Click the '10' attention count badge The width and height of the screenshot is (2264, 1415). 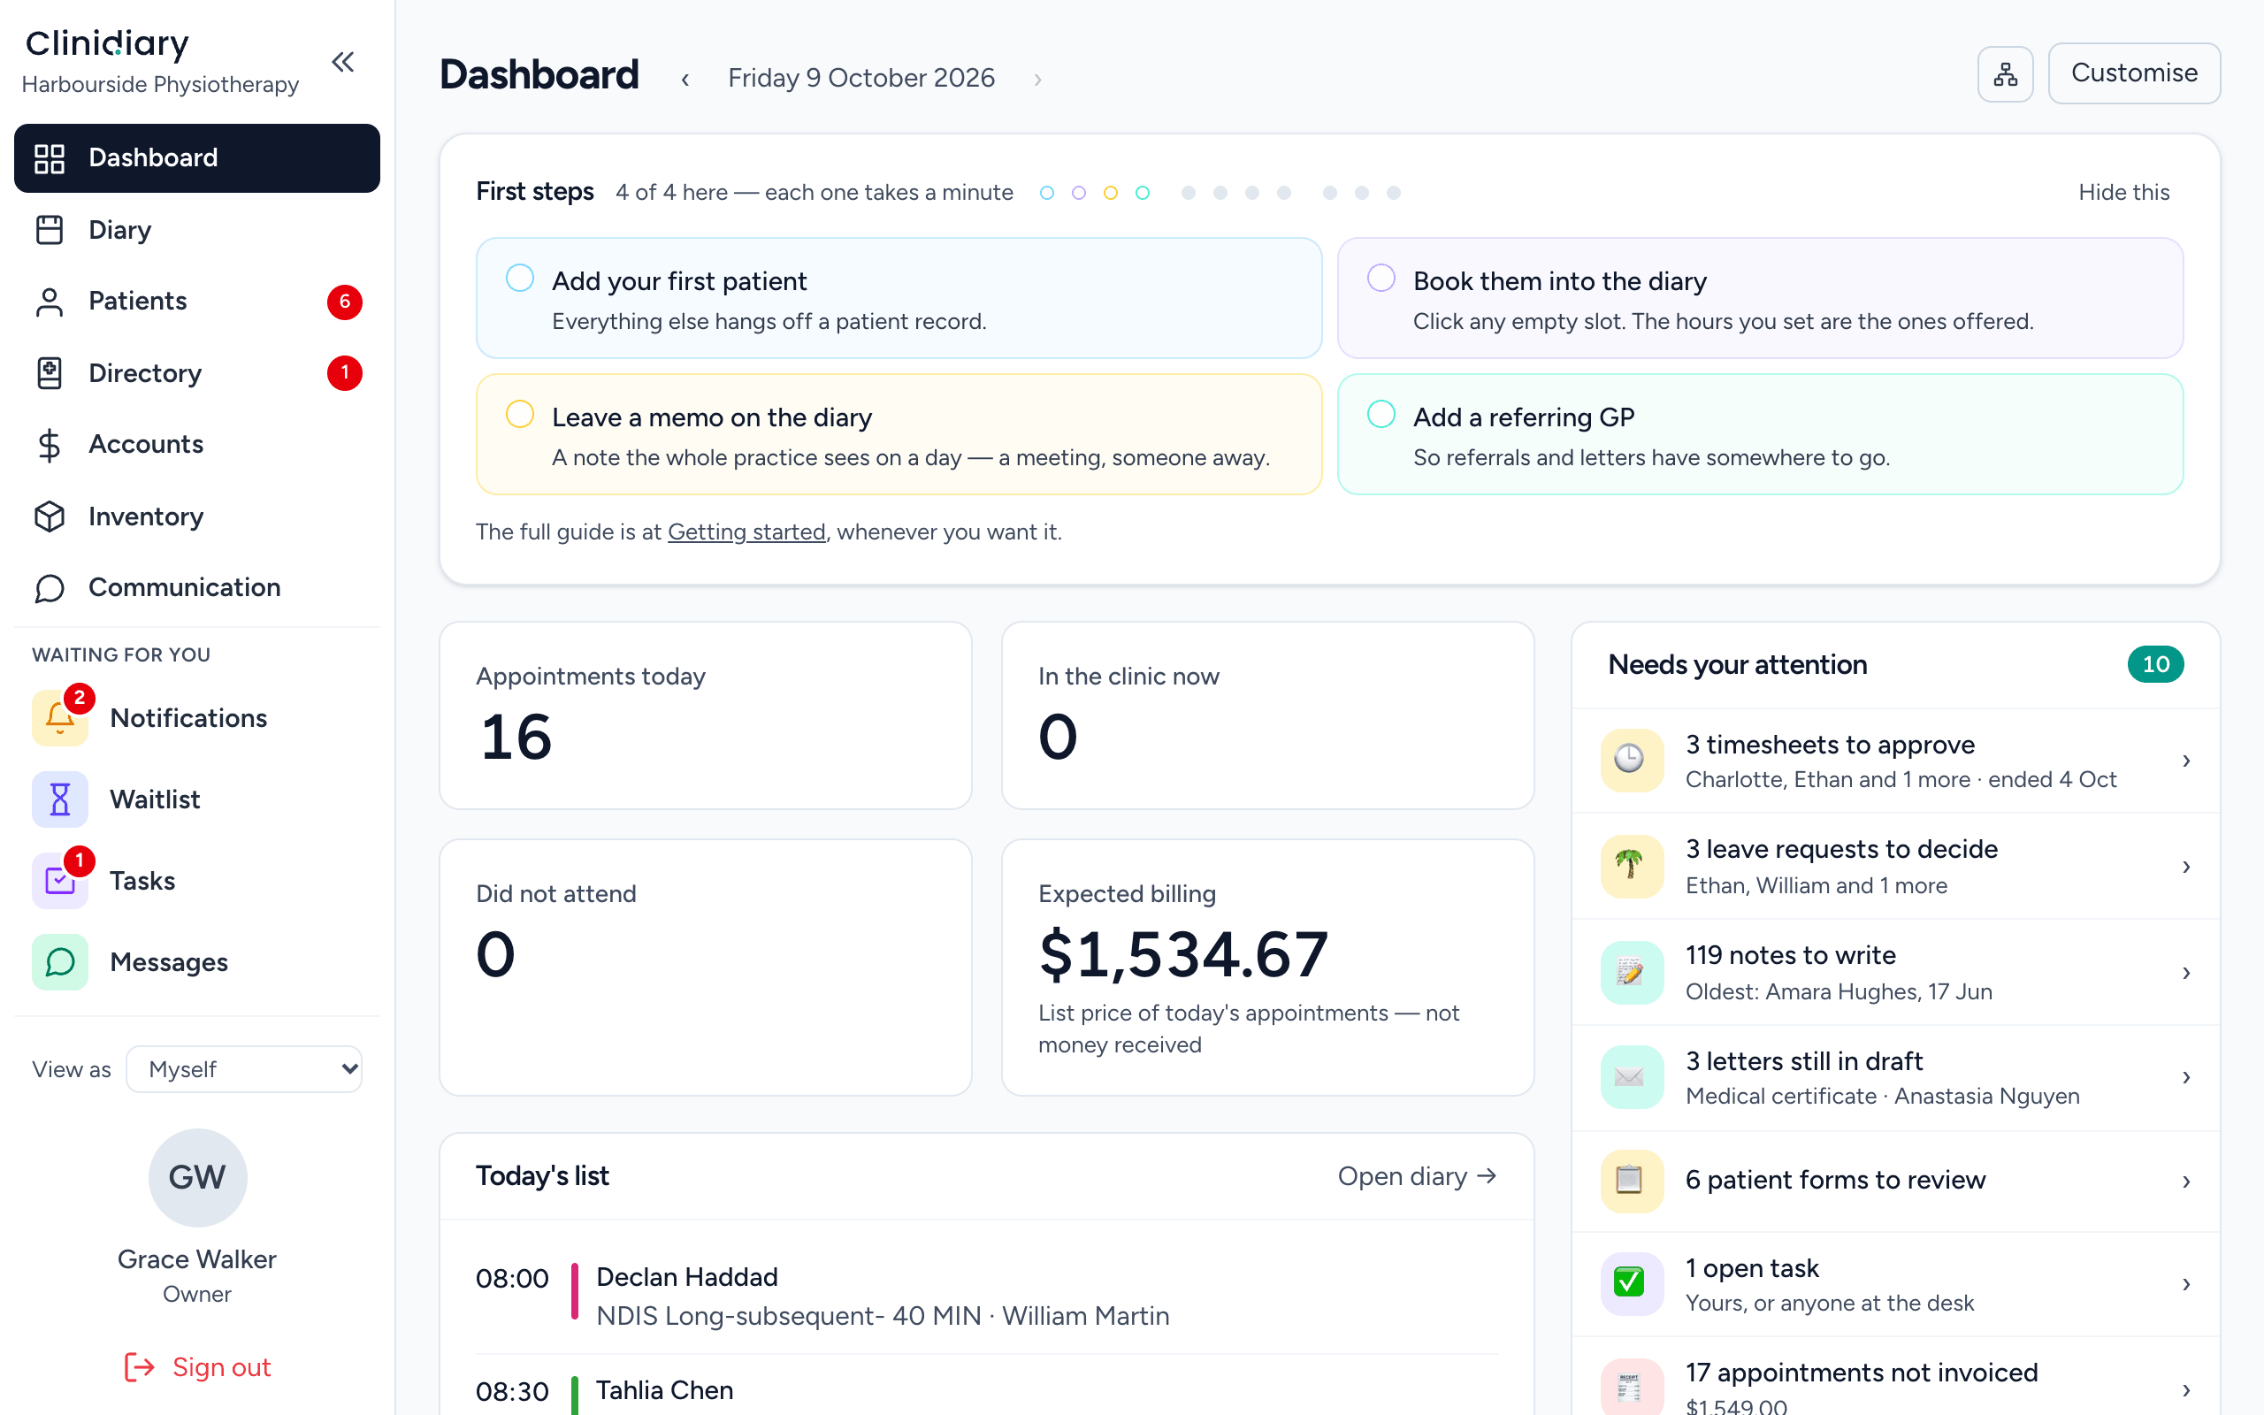click(x=2155, y=664)
